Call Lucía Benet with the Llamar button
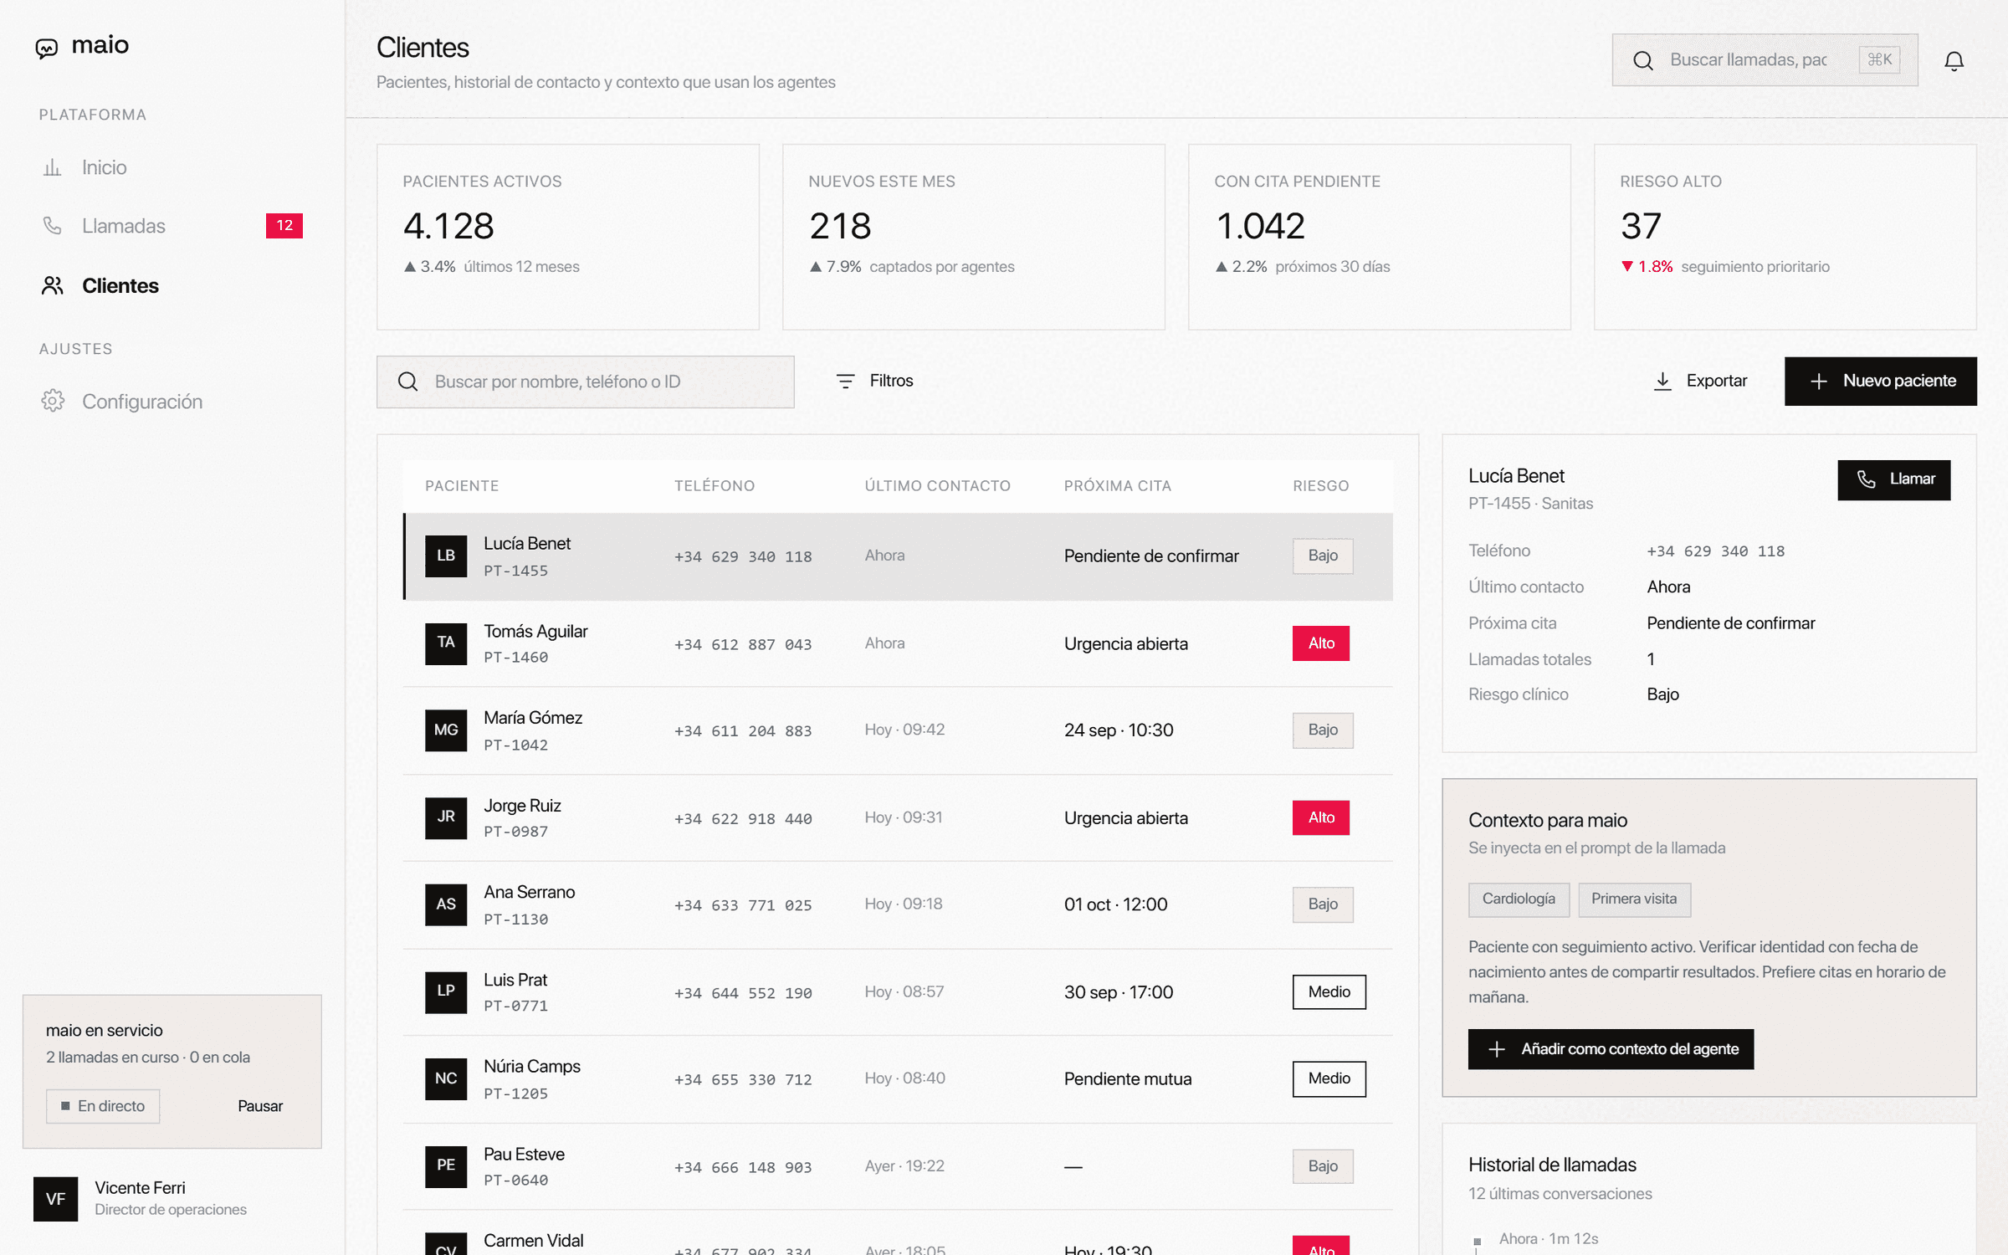 (1894, 479)
